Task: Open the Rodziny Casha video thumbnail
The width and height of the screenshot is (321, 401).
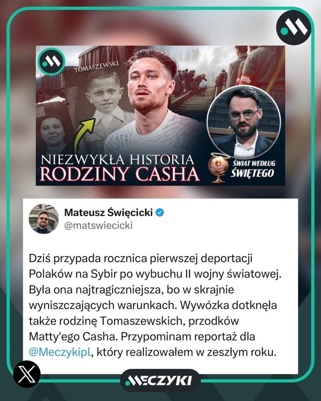Action: 160,115
